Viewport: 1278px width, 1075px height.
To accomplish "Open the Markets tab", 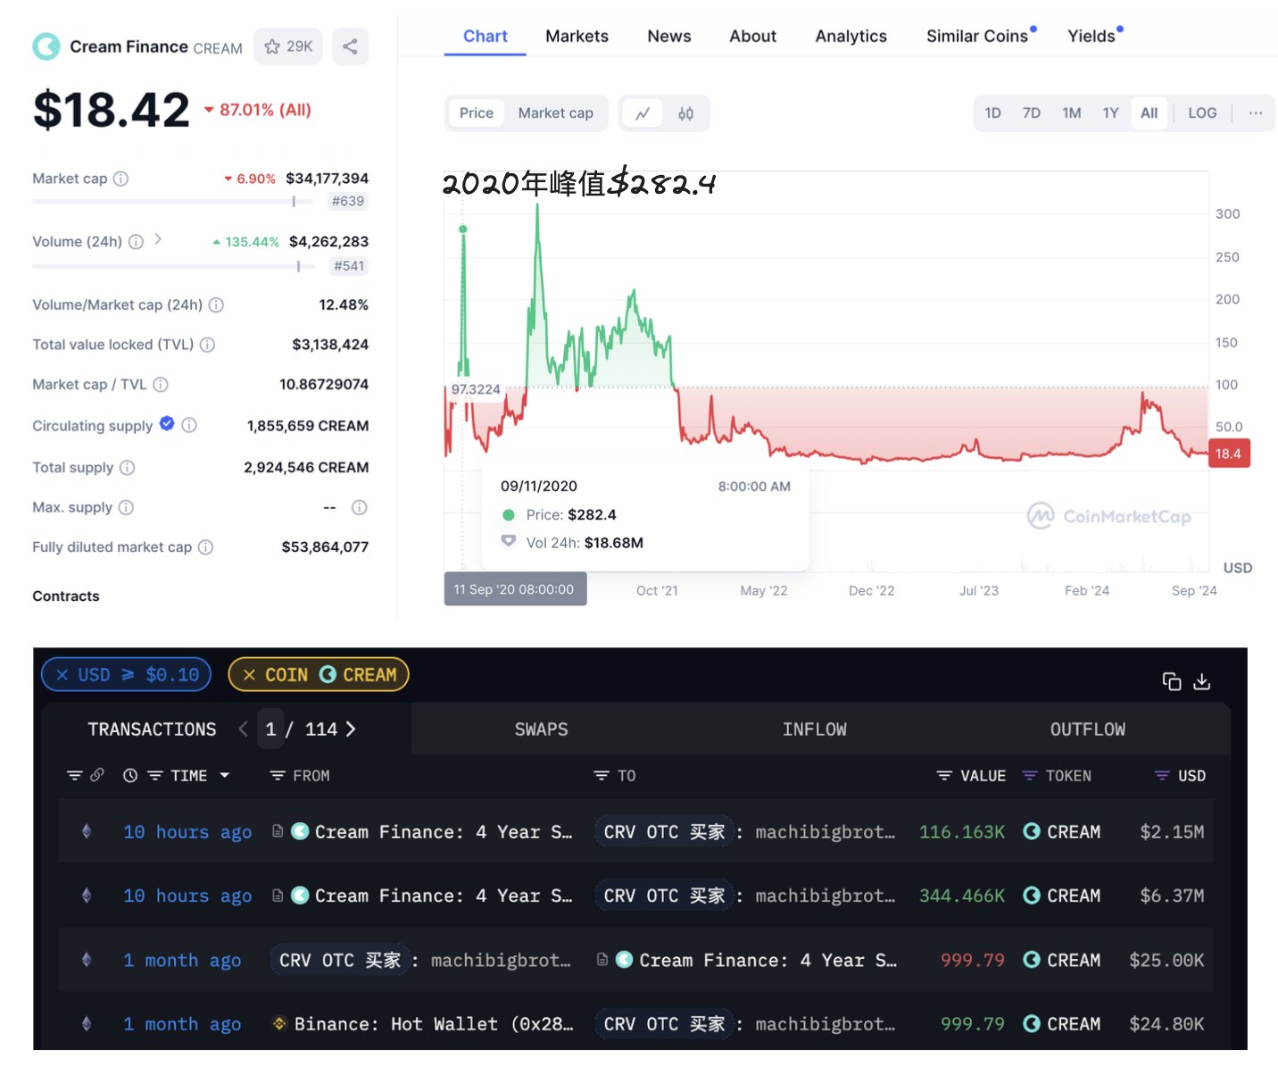I will click(577, 37).
